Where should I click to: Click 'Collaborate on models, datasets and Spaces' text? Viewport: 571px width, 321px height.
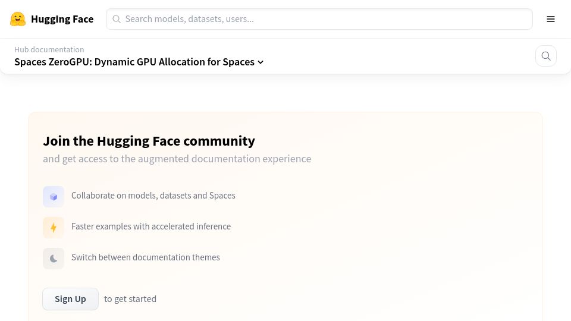point(153,196)
